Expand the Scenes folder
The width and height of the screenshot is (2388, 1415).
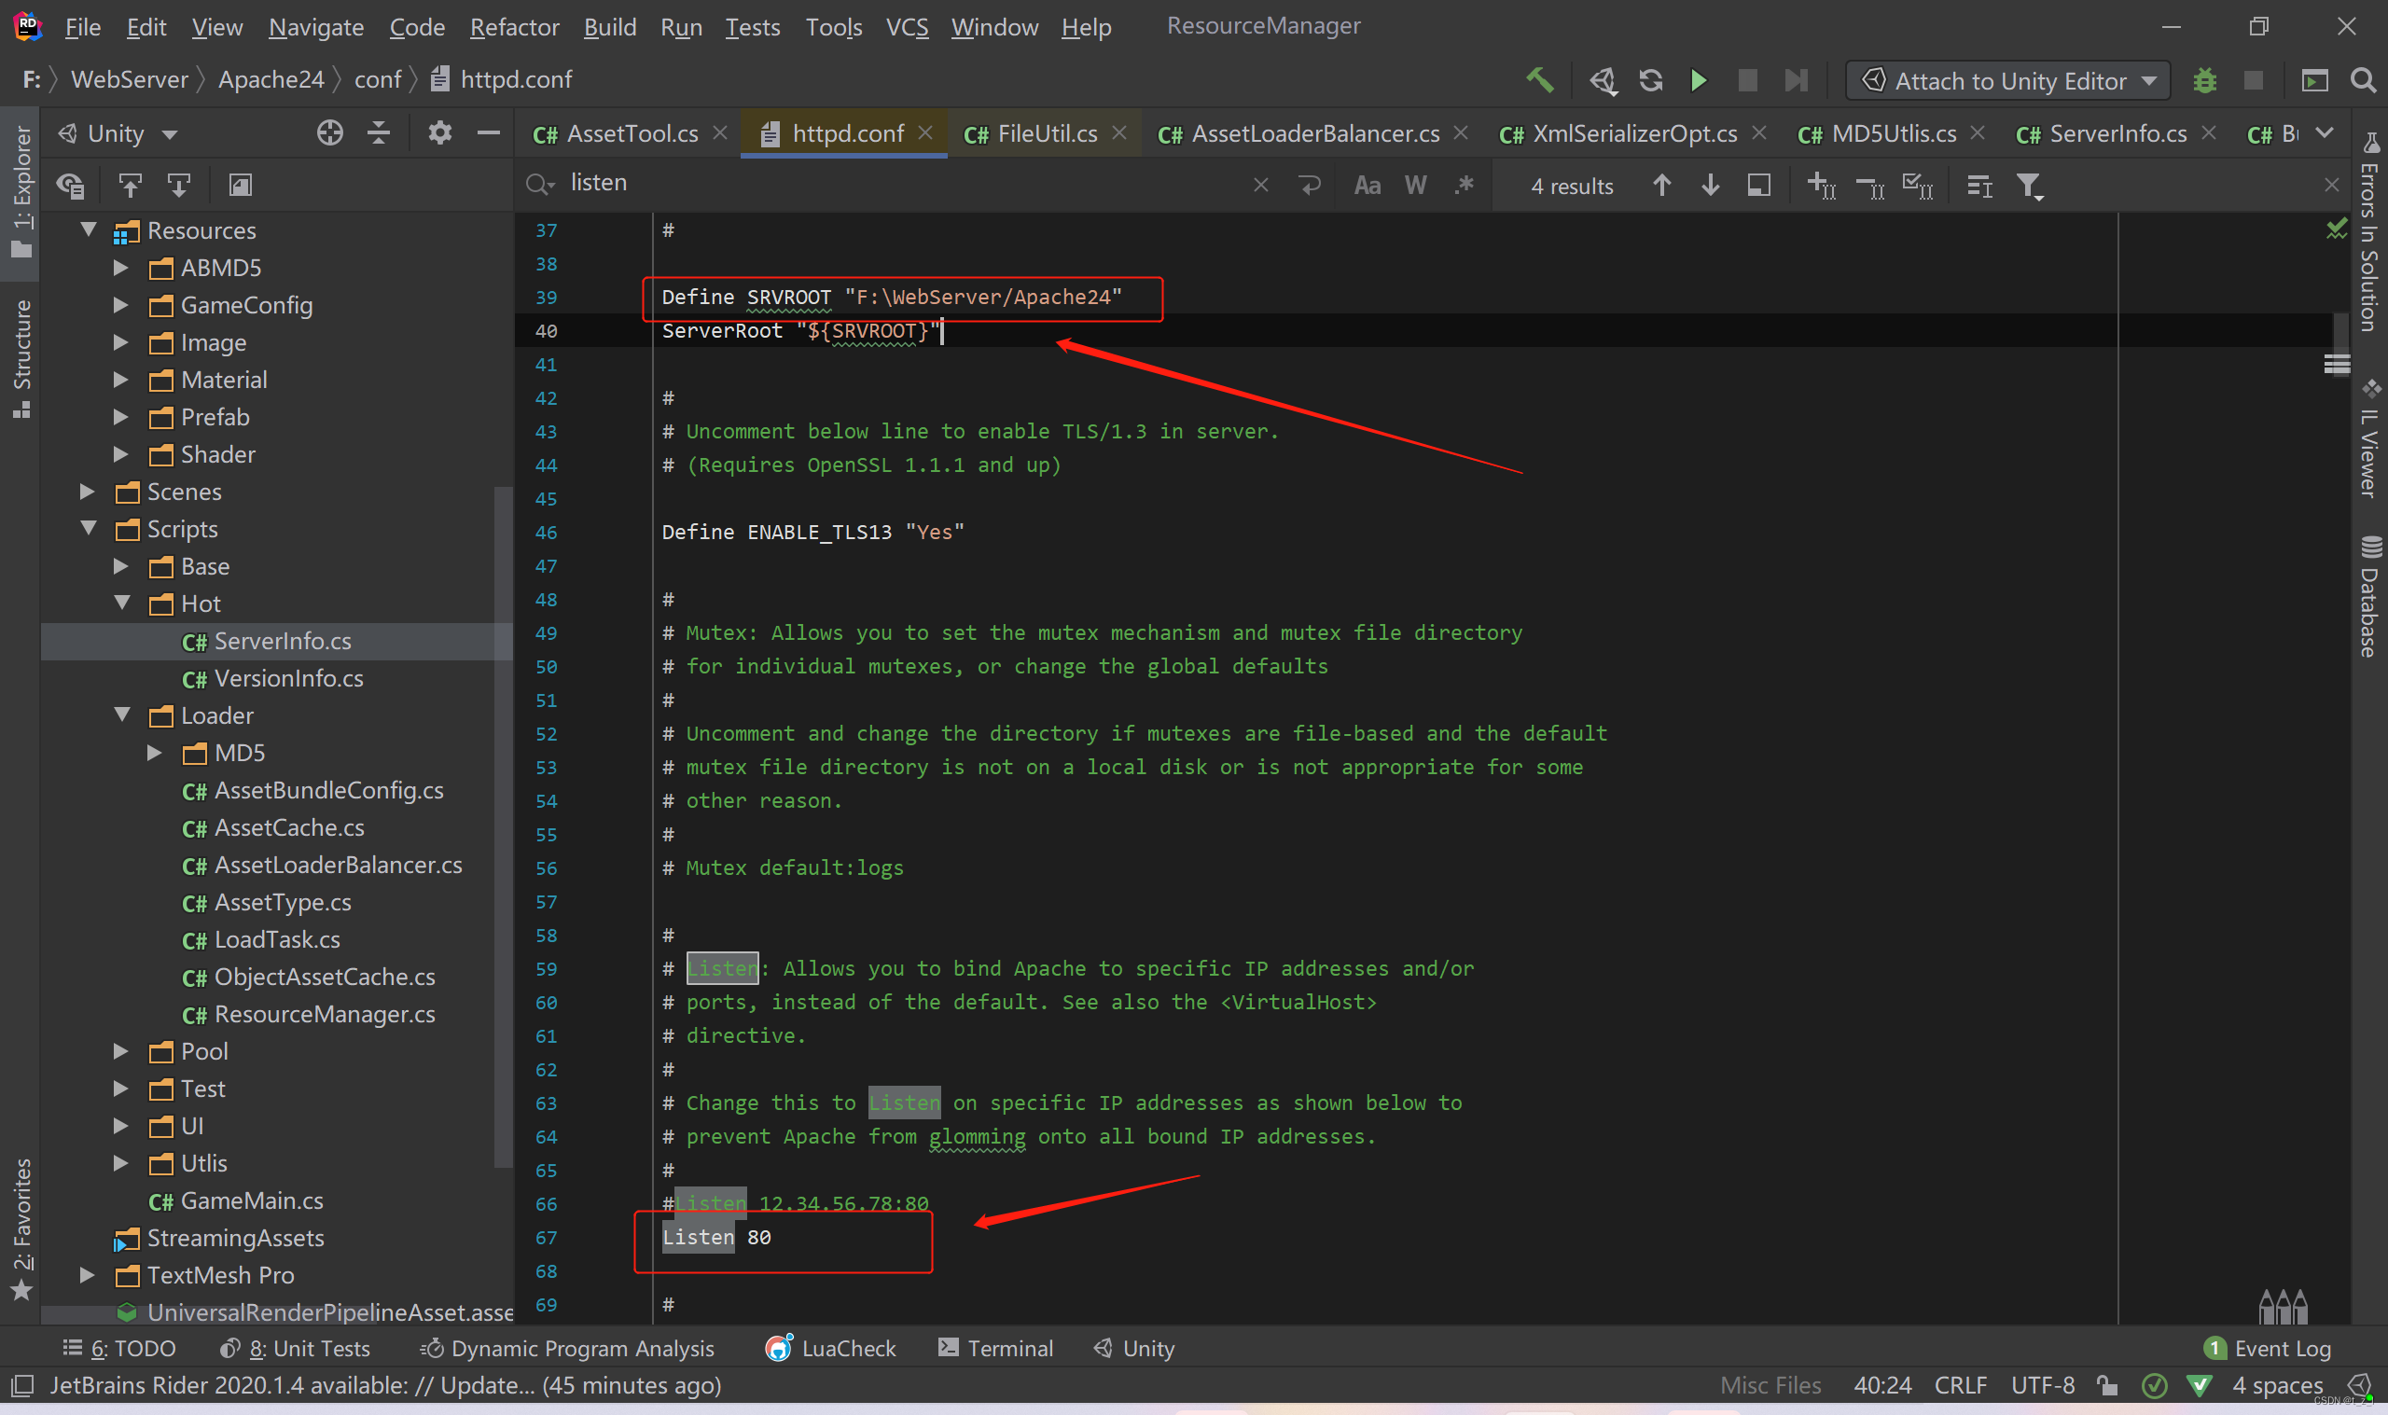click(x=88, y=491)
